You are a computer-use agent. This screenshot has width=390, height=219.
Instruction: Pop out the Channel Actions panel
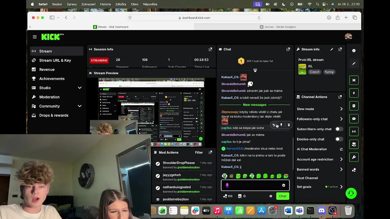[340, 97]
